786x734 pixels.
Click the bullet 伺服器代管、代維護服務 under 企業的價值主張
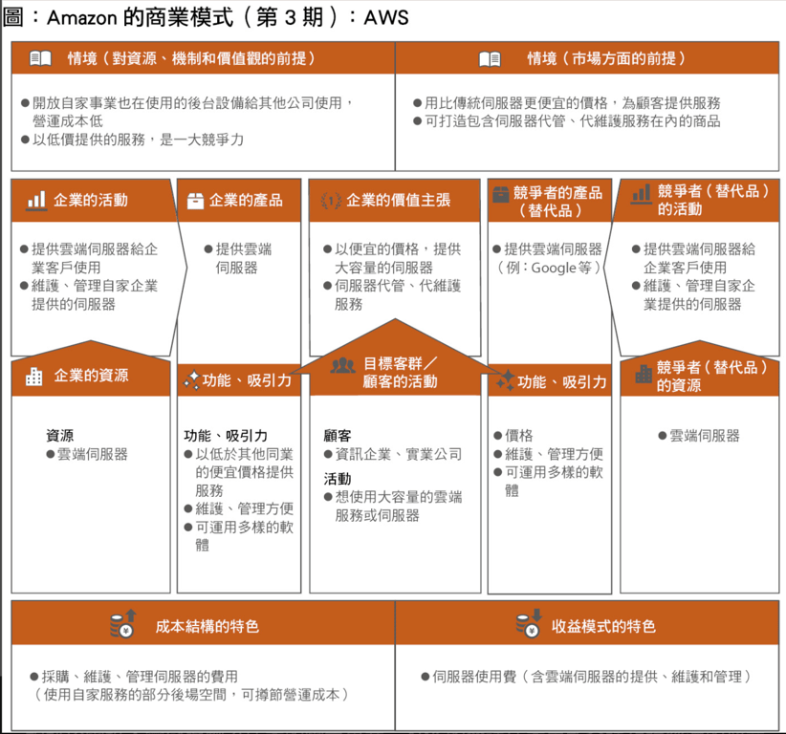(x=392, y=295)
